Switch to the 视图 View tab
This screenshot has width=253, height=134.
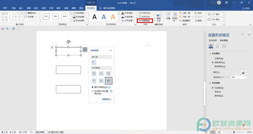(74, 8)
